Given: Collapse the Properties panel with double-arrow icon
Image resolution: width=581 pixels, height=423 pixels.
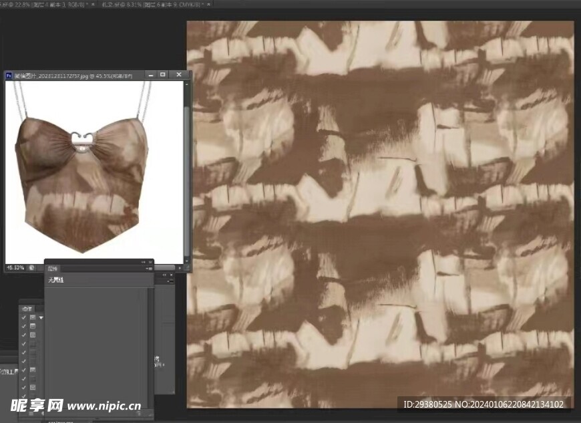Looking at the screenshot, I should (143, 262).
